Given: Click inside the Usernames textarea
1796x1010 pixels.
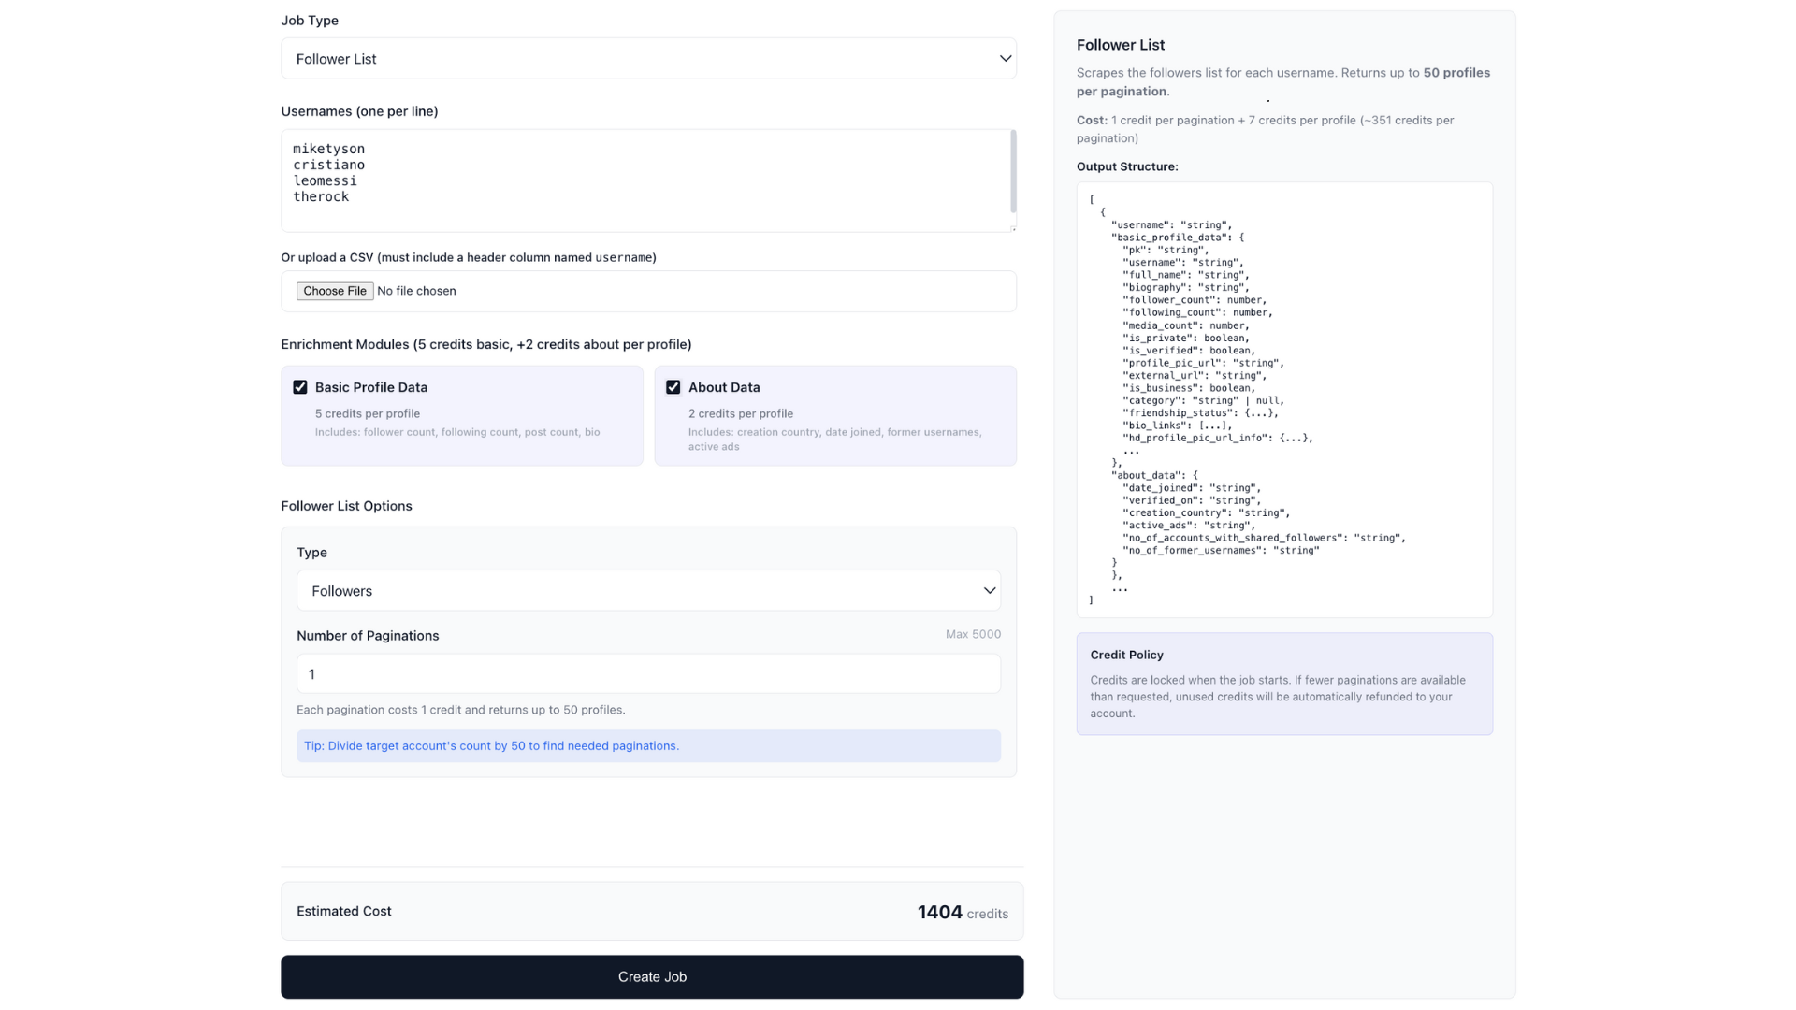Looking at the screenshot, I should click(x=648, y=180).
